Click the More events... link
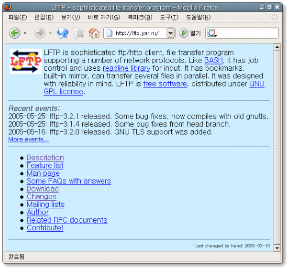This screenshot has height=268, width=287. (x=29, y=139)
